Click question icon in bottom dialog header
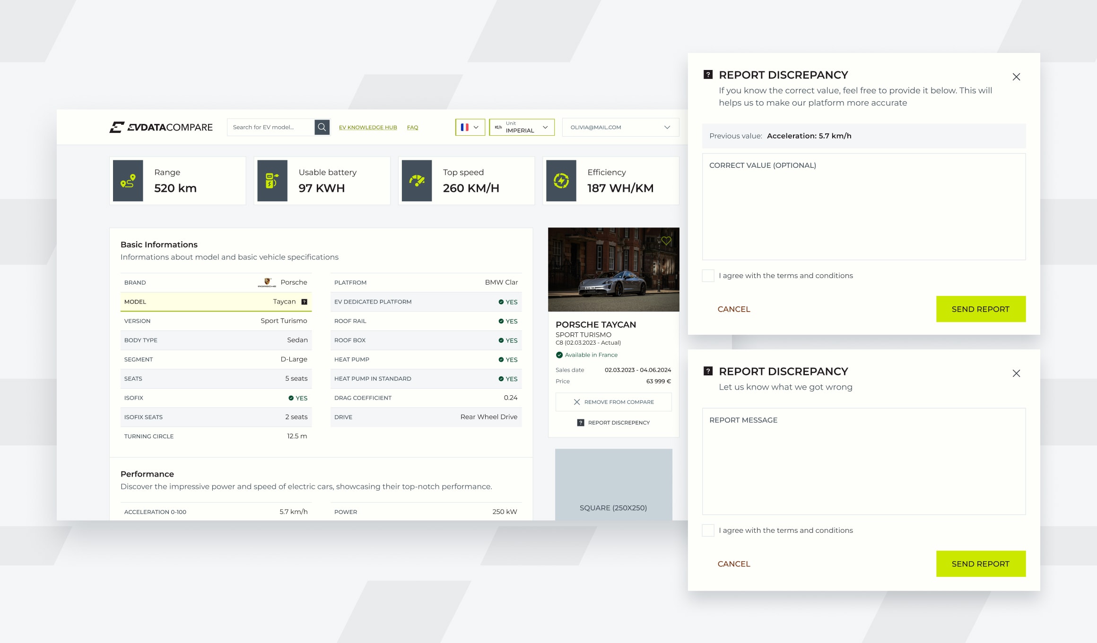This screenshot has height=643, width=1097. [708, 371]
